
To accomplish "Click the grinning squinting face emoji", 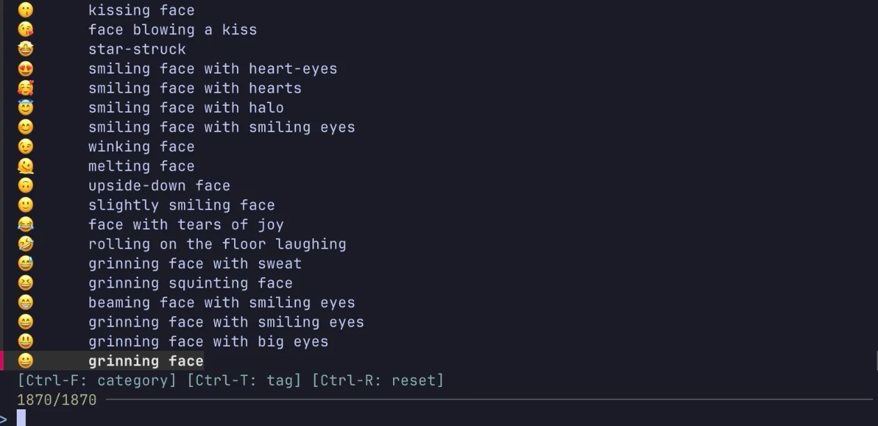I will pos(26,283).
